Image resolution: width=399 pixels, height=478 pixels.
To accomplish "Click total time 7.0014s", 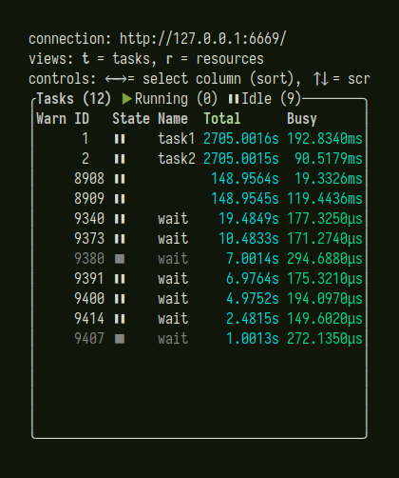I will (x=253, y=259).
